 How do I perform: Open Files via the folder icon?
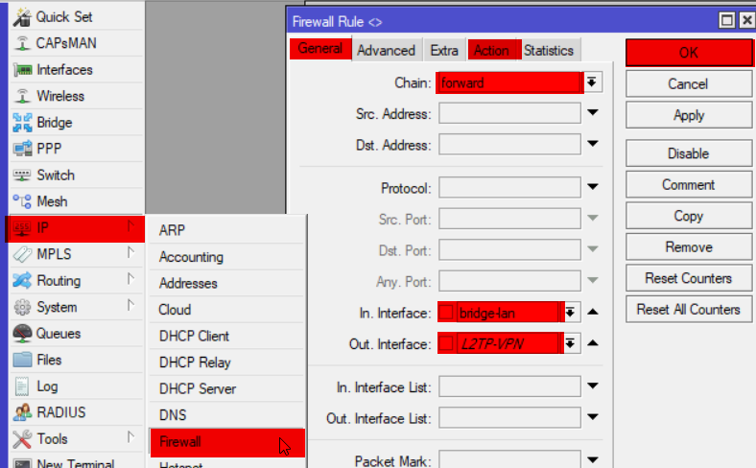[x=21, y=360]
